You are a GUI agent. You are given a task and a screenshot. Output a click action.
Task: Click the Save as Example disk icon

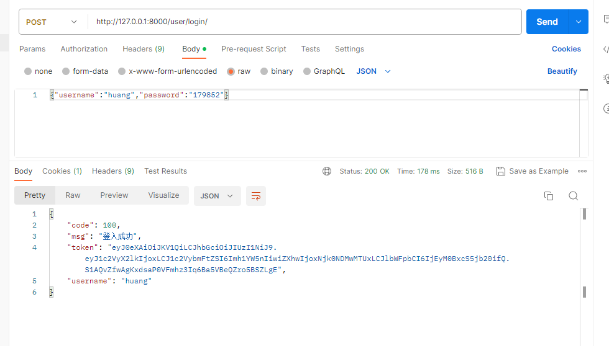[x=501, y=171]
